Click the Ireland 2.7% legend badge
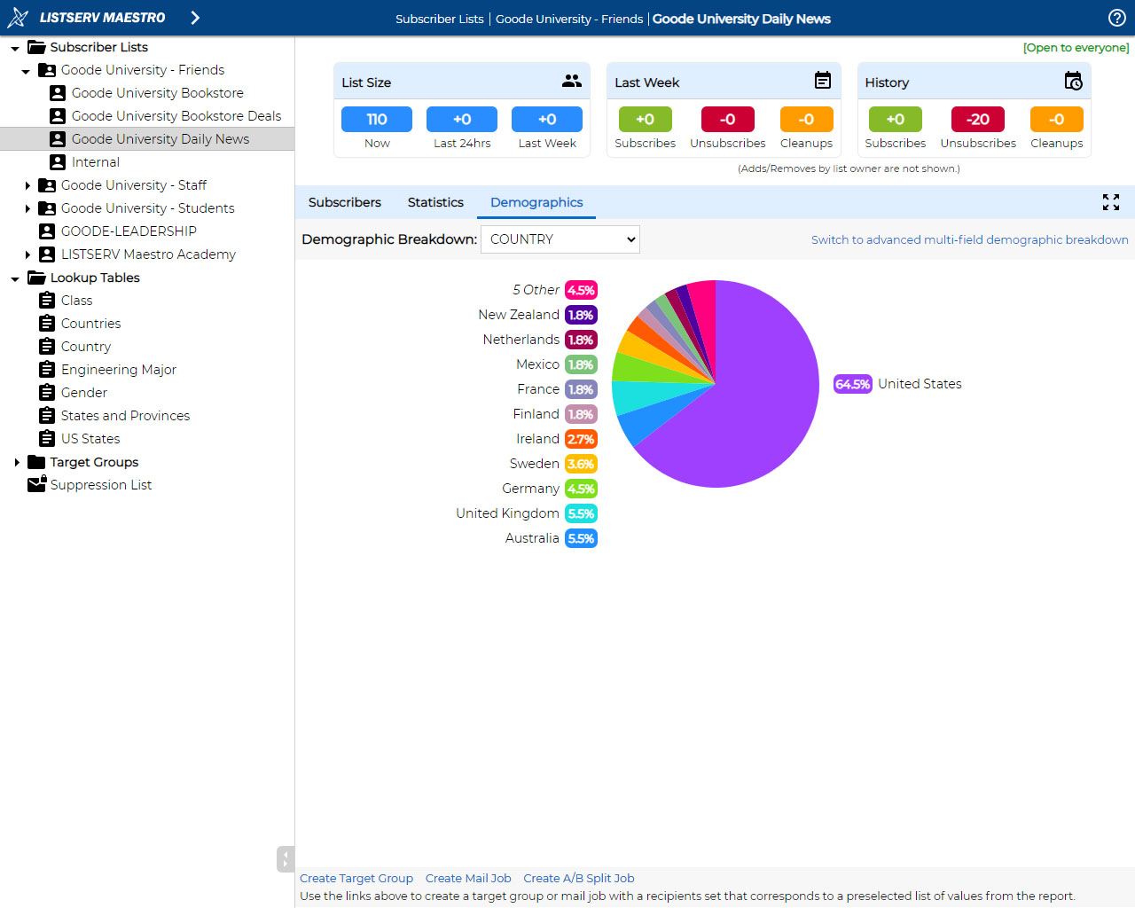Viewport: 1135px width, 908px height. [x=582, y=439]
